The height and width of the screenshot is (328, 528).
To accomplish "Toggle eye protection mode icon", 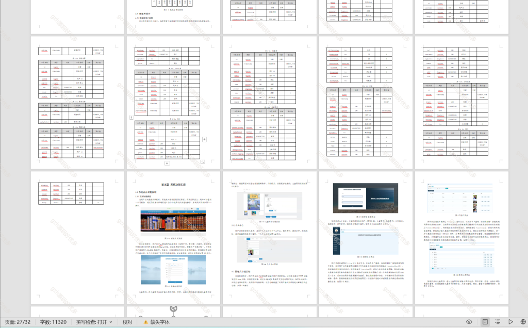I will coord(469,322).
